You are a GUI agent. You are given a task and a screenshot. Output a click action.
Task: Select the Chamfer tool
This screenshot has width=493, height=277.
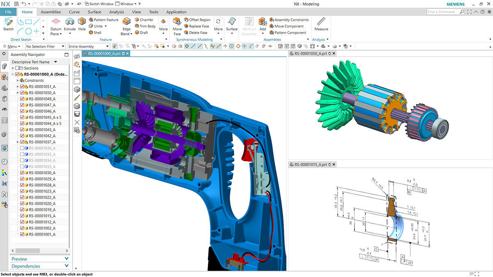tap(144, 19)
